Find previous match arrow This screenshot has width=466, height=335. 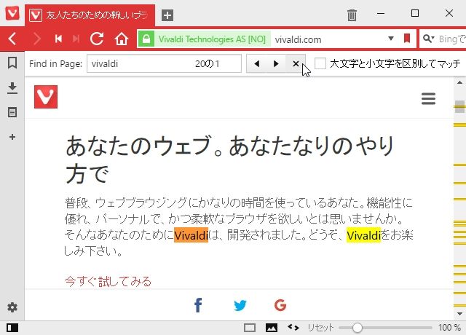coord(257,63)
